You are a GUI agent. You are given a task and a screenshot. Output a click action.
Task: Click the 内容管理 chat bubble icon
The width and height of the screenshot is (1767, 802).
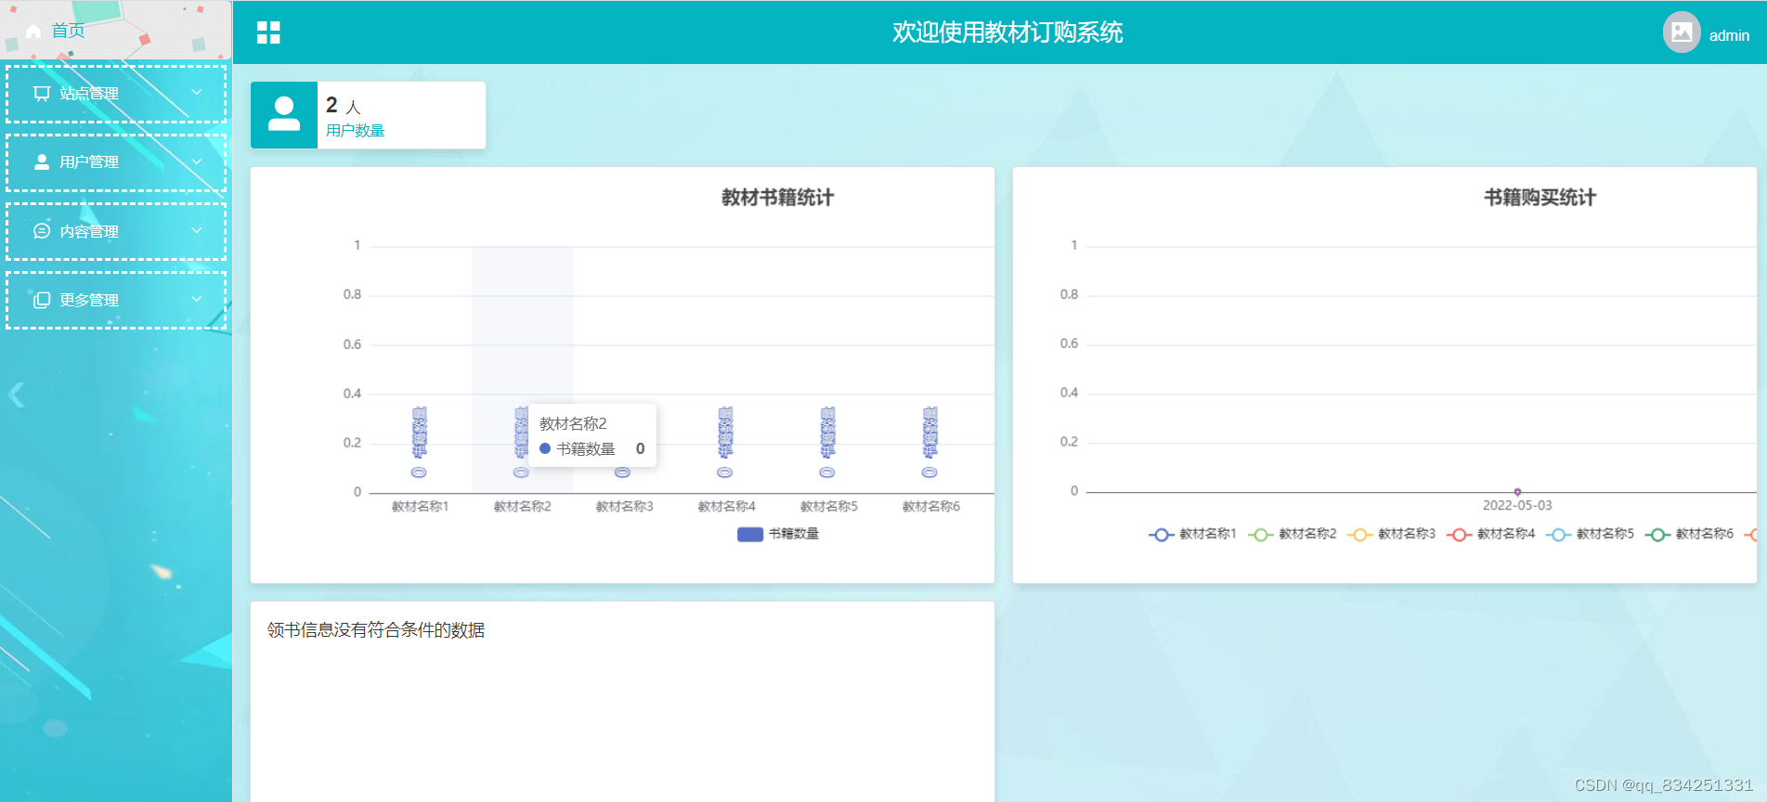pos(42,231)
